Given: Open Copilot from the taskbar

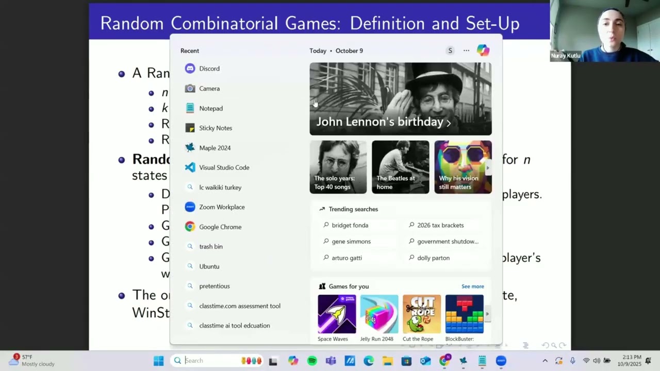Looking at the screenshot, I should 293,361.
